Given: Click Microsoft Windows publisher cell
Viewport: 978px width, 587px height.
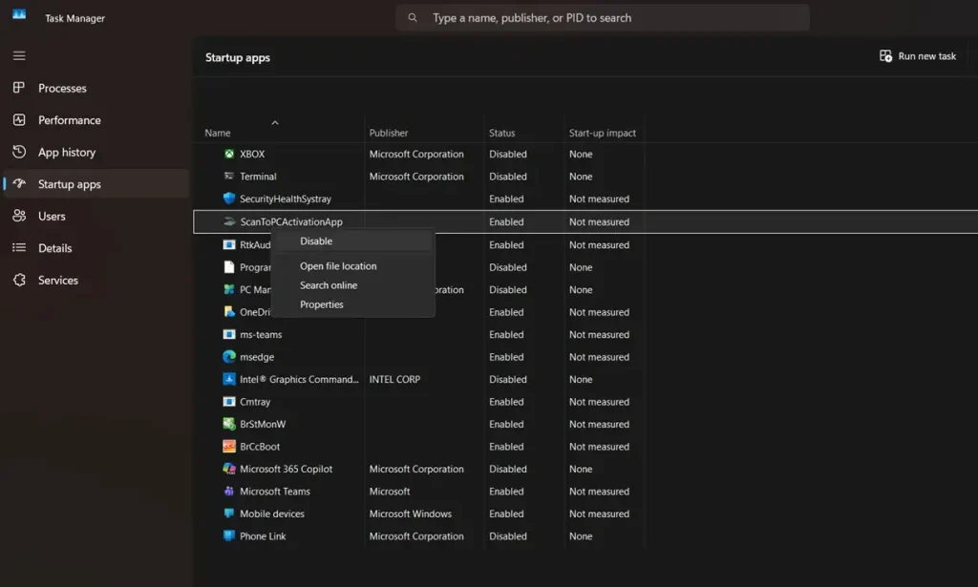Looking at the screenshot, I should (x=411, y=514).
